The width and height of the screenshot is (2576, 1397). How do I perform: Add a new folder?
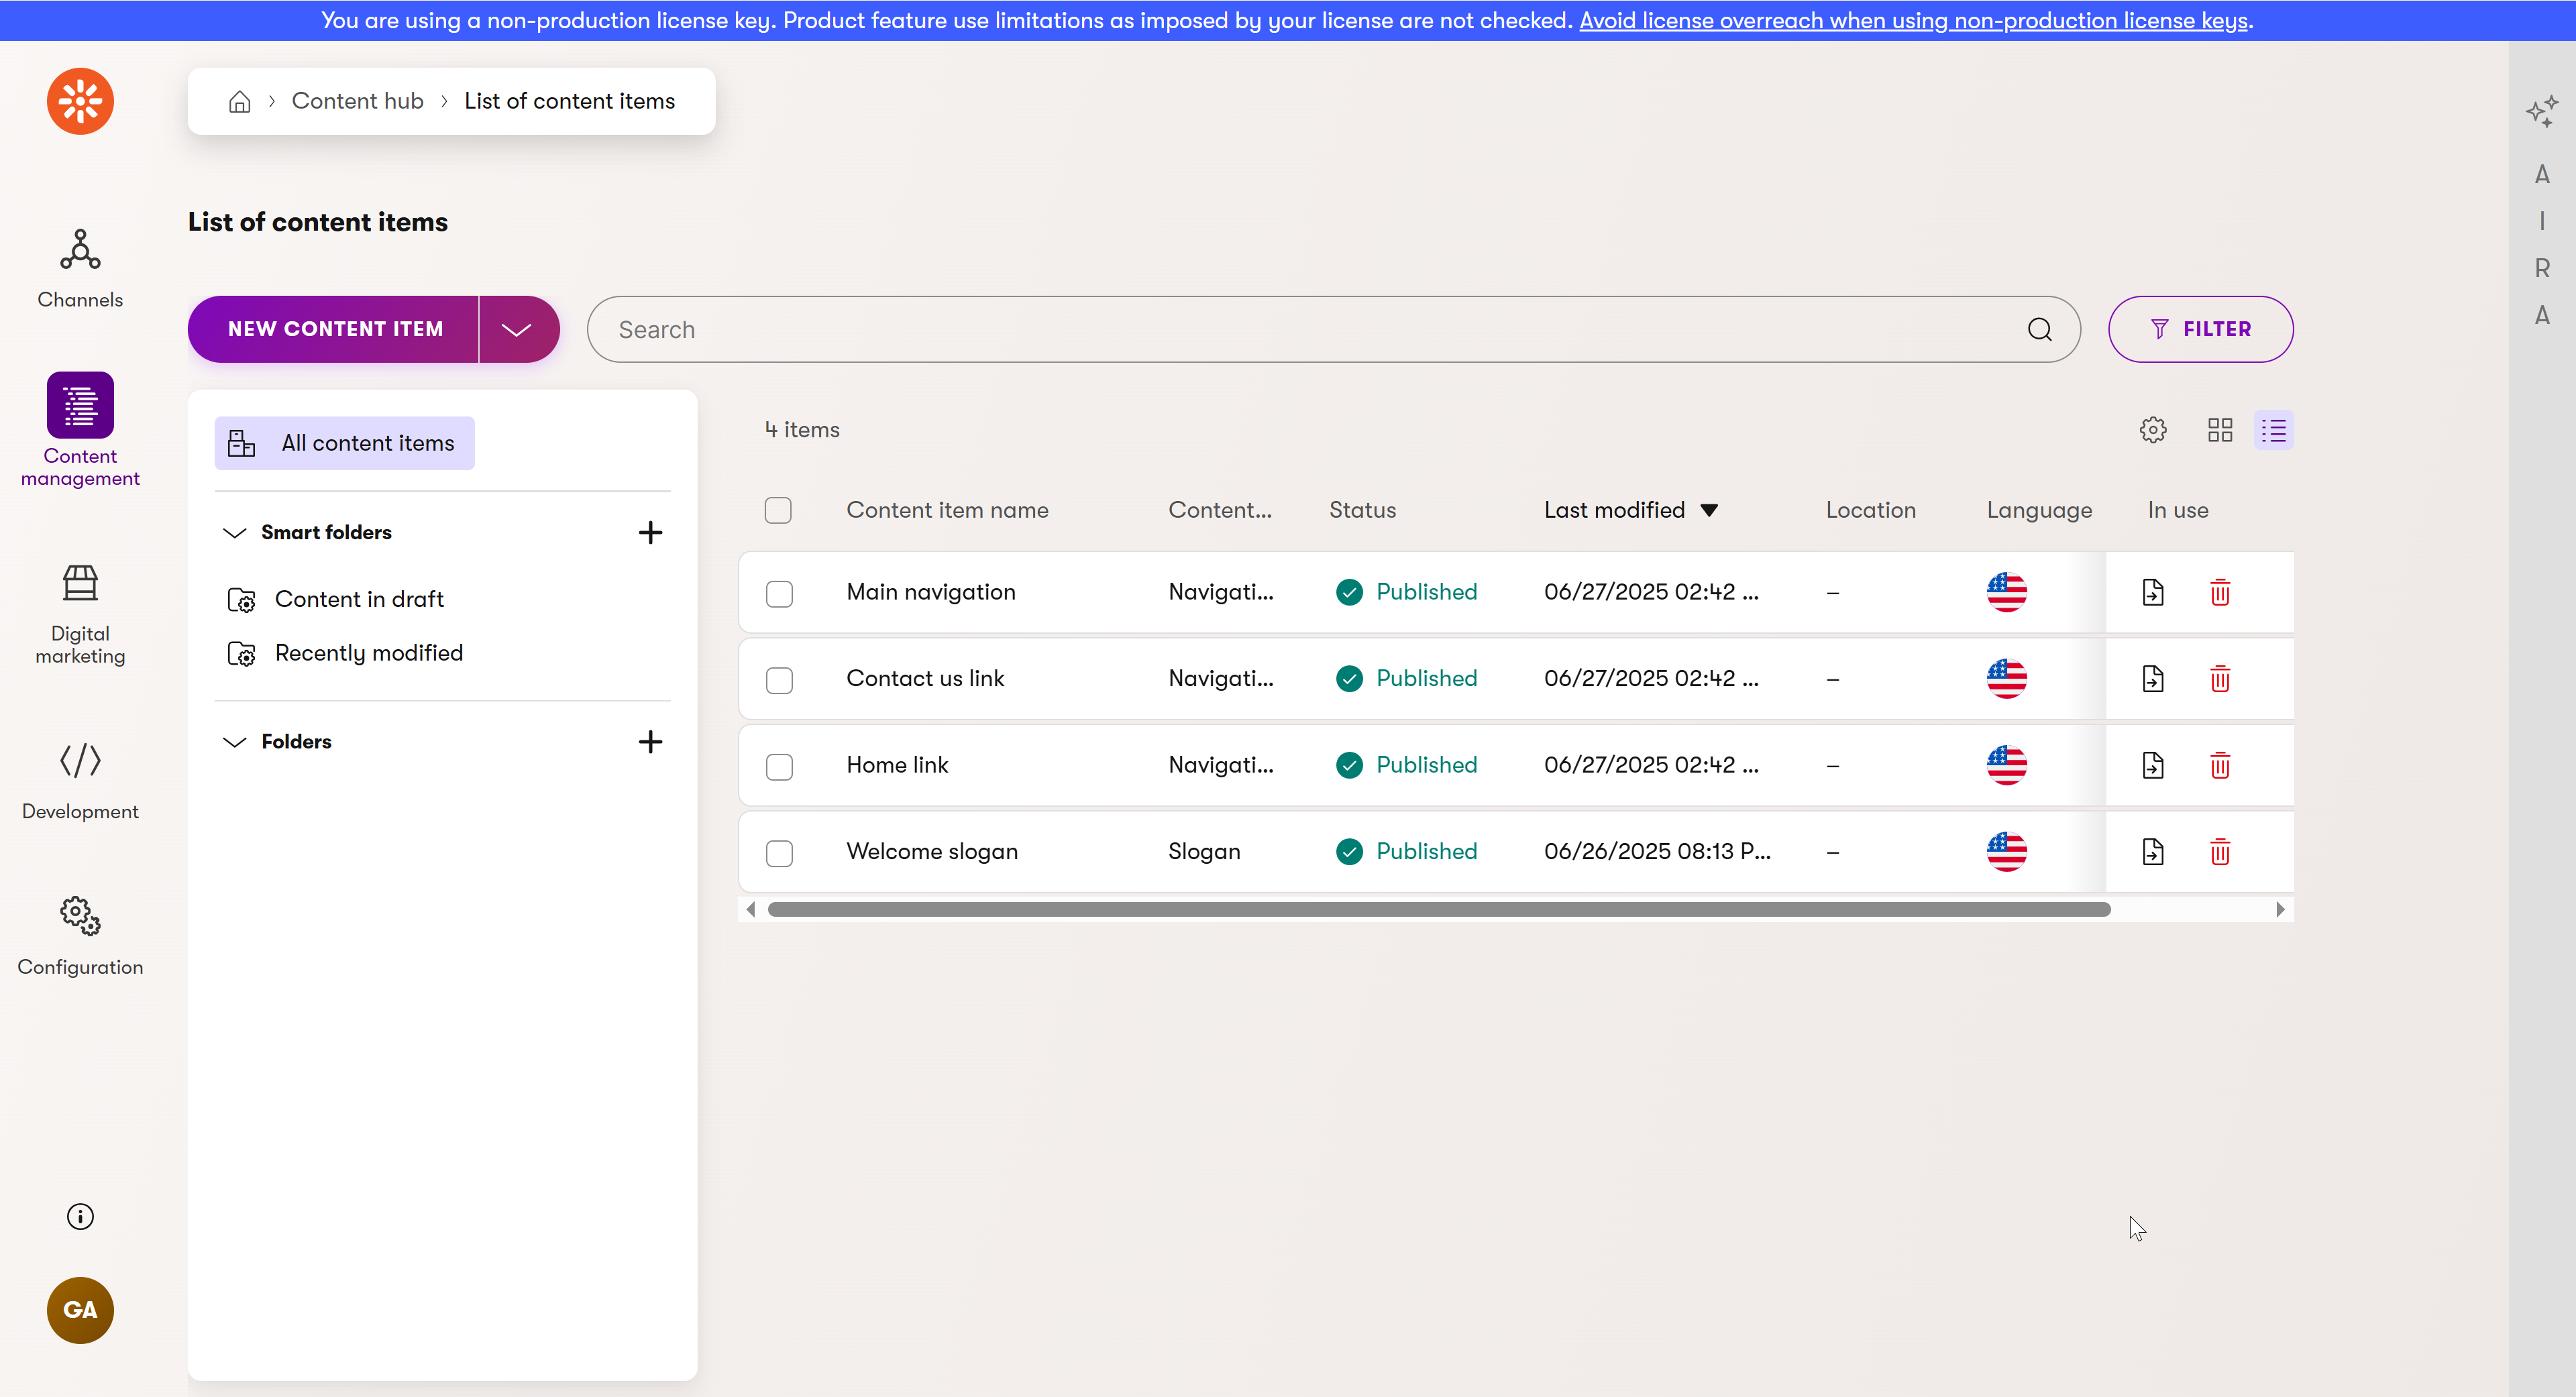click(x=650, y=741)
